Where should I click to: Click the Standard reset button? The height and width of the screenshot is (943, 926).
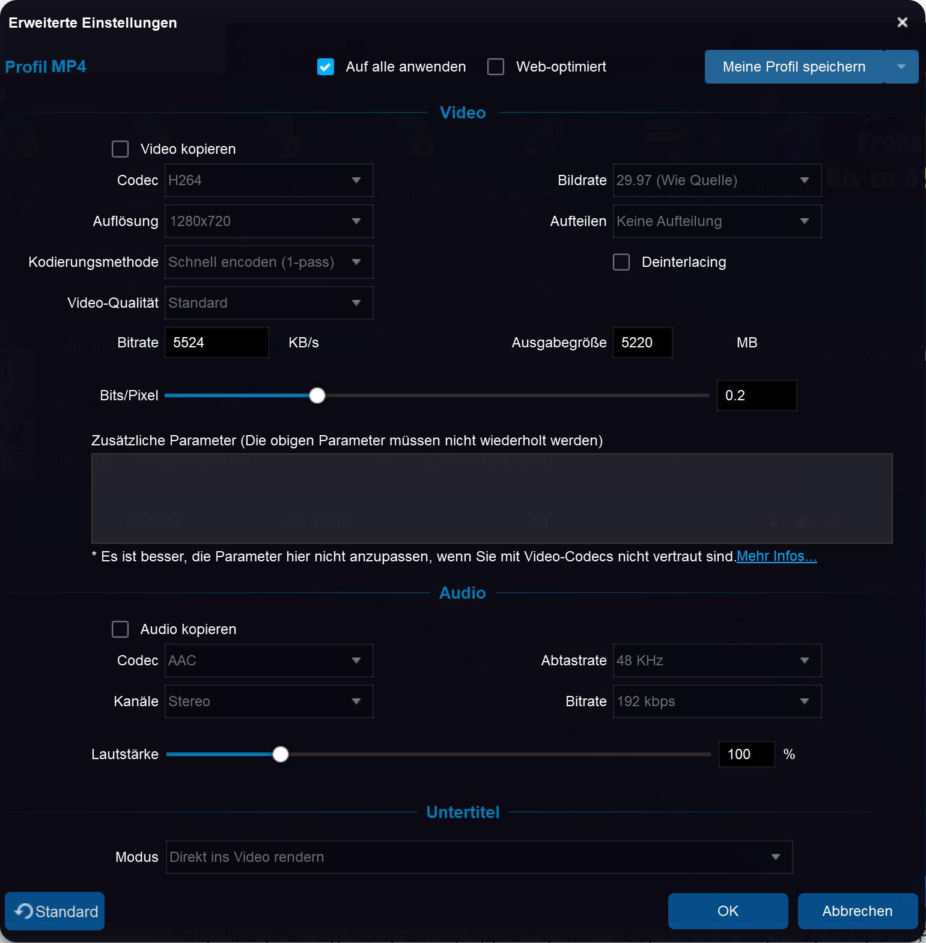click(55, 911)
